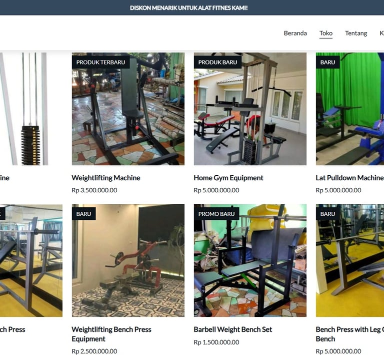384x355 pixels.
Task: Click the Rp 1.500.000.00 price label
Action: coord(216,342)
